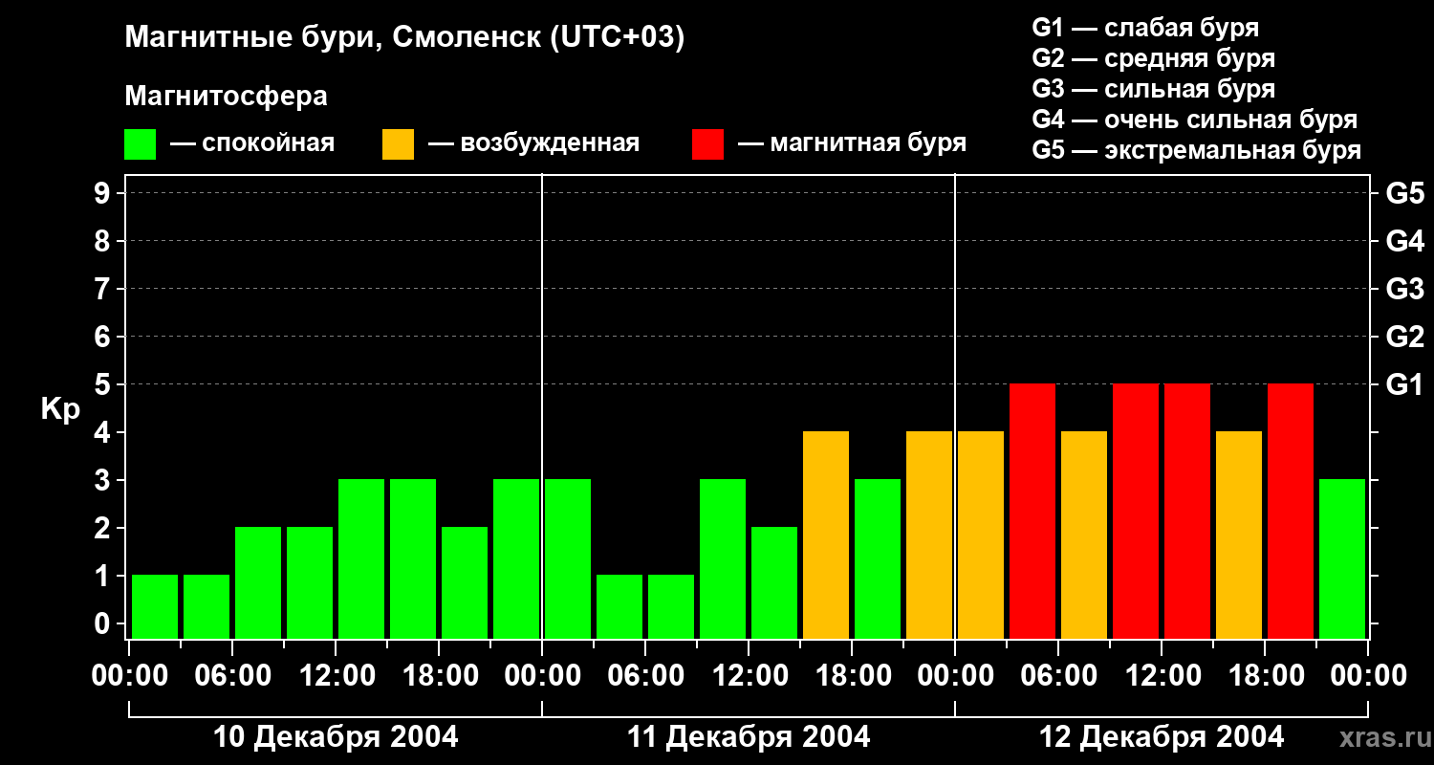Click the 06:00 tick label for 10 December
This screenshot has height=765, width=1434.
(x=232, y=676)
